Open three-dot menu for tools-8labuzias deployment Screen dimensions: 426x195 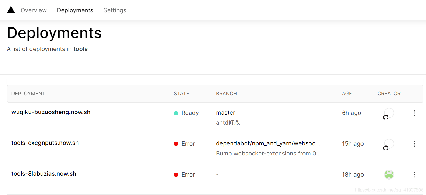(414, 175)
